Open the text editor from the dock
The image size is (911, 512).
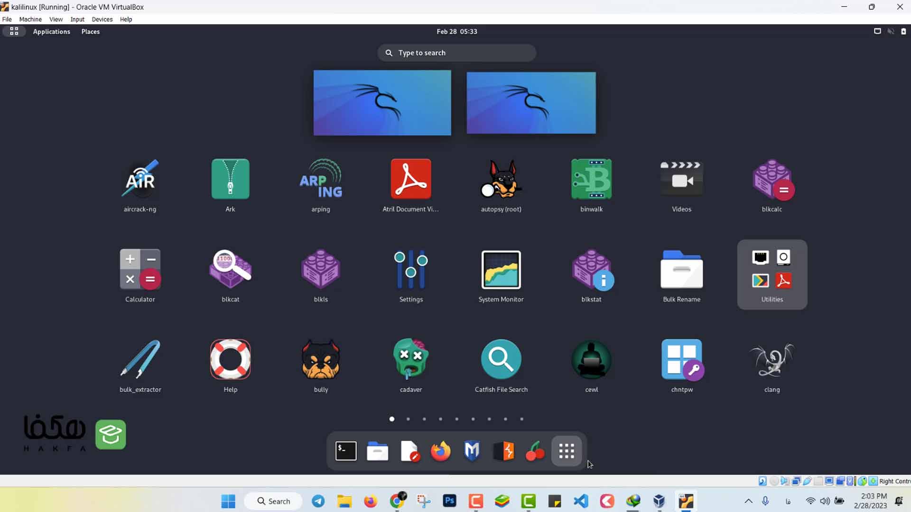(409, 451)
